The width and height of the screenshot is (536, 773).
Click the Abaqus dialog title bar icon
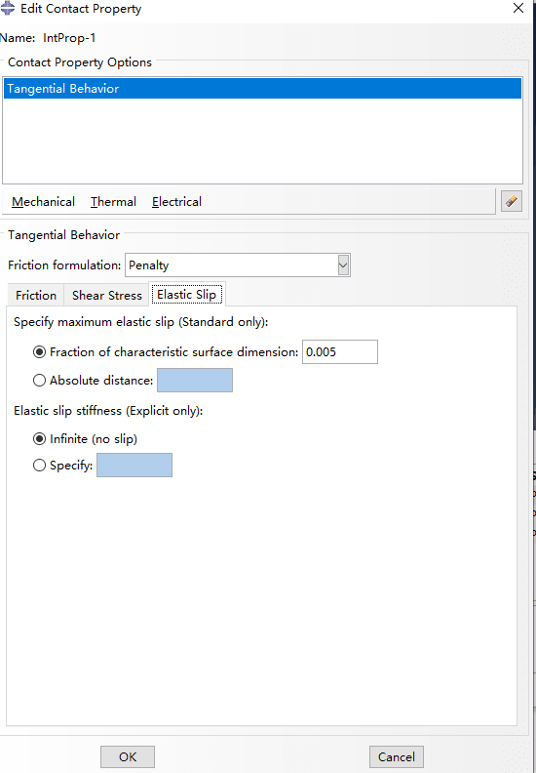tap(8, 9)
